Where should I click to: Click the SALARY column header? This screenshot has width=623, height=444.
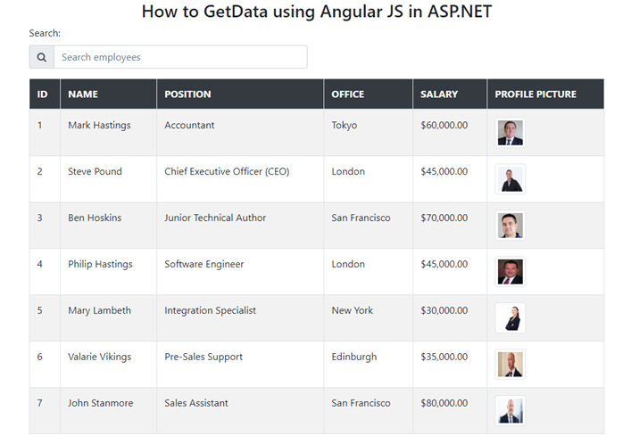[x=439, y=94]
